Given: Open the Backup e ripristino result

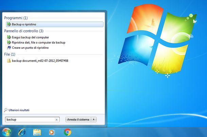Looking at the screenshot, I should coord(55,24).
